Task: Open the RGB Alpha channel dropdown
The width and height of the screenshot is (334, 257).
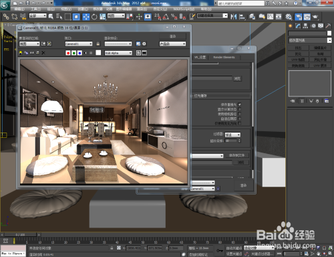Action: (x=118, y=53)
